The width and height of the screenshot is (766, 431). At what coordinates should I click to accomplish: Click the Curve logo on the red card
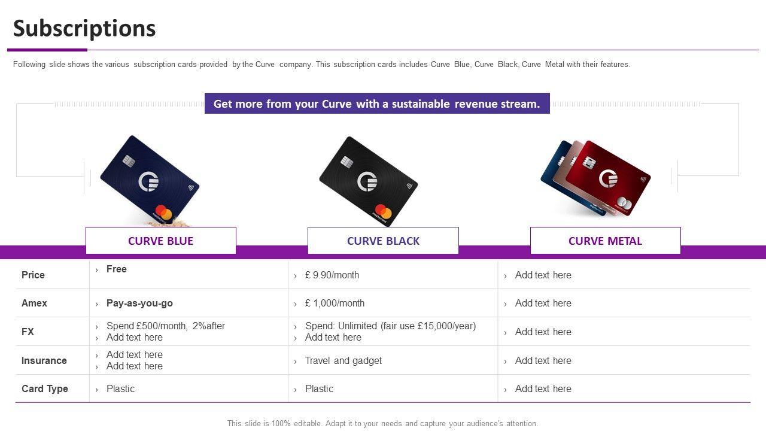click(608, 178)
